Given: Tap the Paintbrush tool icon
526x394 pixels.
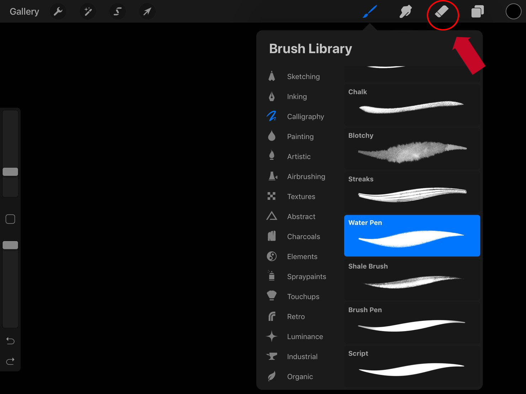Looking at the screenshot, I should click(370, 12).
